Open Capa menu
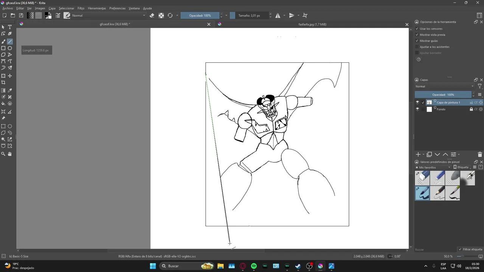Viewport: 484px width, 272px height. (x=52, y=8)
